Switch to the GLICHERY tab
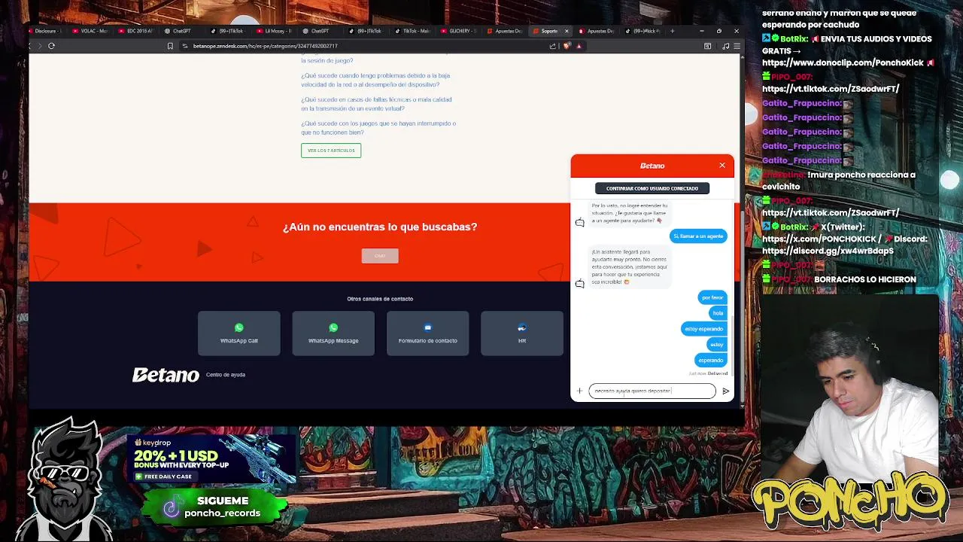Image resolution: width=963 pixels, height=542 pixels. coord(458,31)
